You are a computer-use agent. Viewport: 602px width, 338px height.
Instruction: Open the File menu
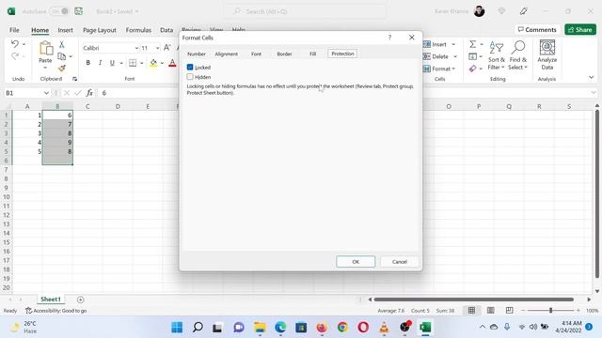14,30
